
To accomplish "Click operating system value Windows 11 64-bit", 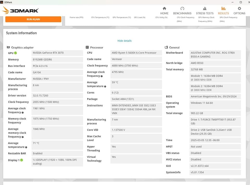I will (215, 105).
